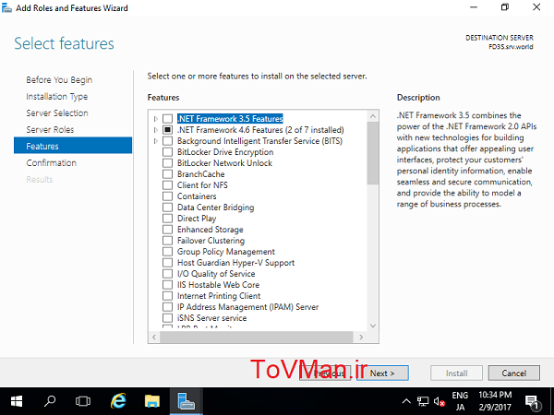
Task: Check iSNS Server service checkbox
Action: coord(167,318)
